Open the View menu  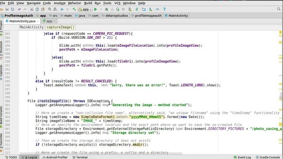click(20, 3)
